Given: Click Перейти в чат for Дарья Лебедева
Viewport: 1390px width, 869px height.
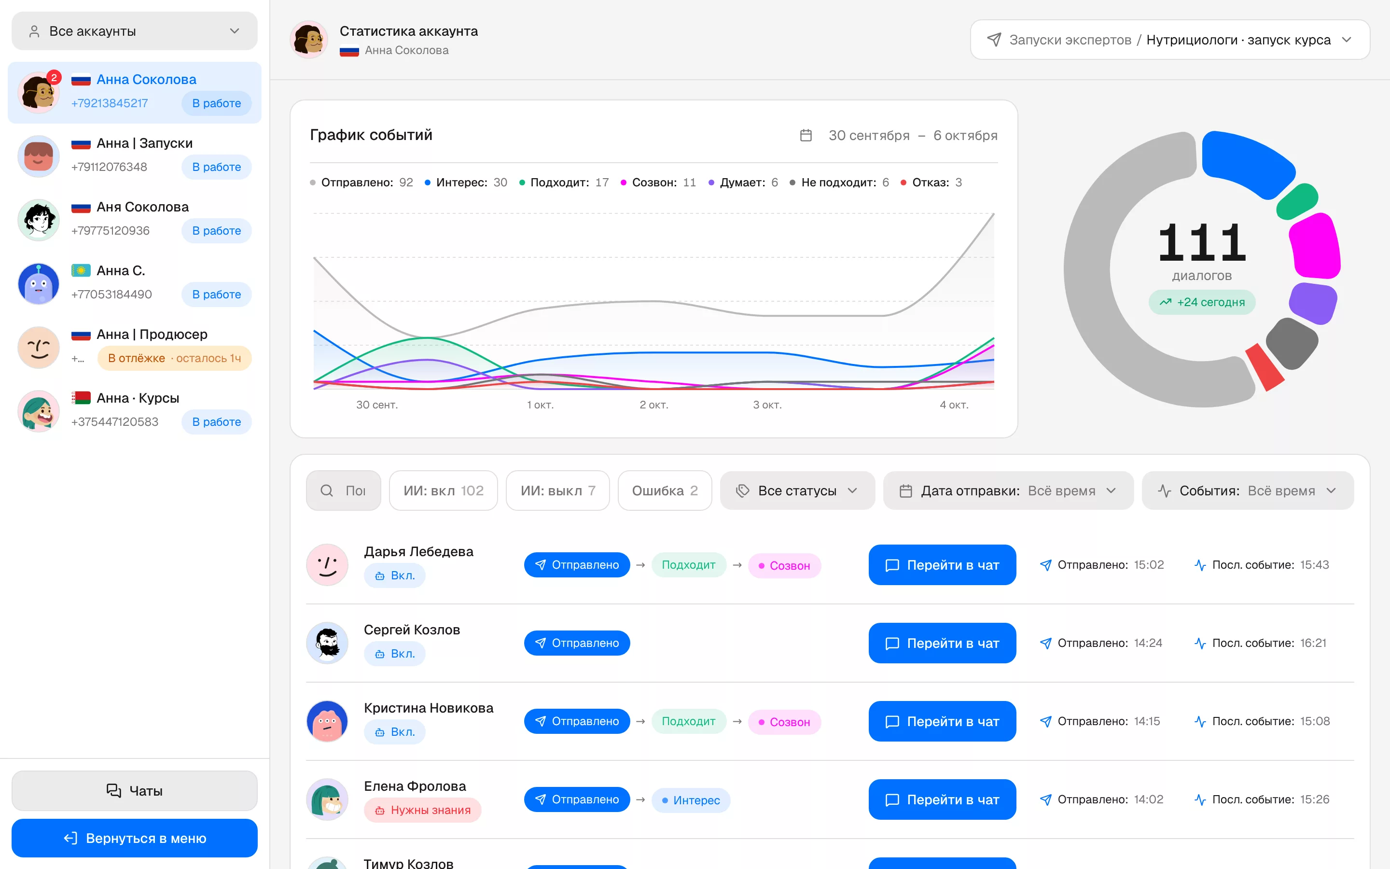Looking at the screenshot, I should pyautogui.click(x=942, y=565).
